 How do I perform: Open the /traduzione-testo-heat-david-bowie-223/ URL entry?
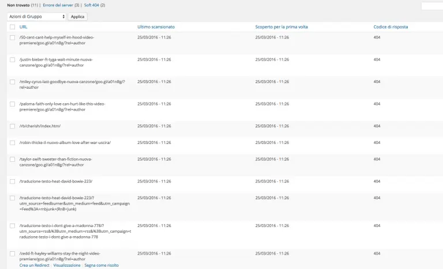click(x=55, y=181)
